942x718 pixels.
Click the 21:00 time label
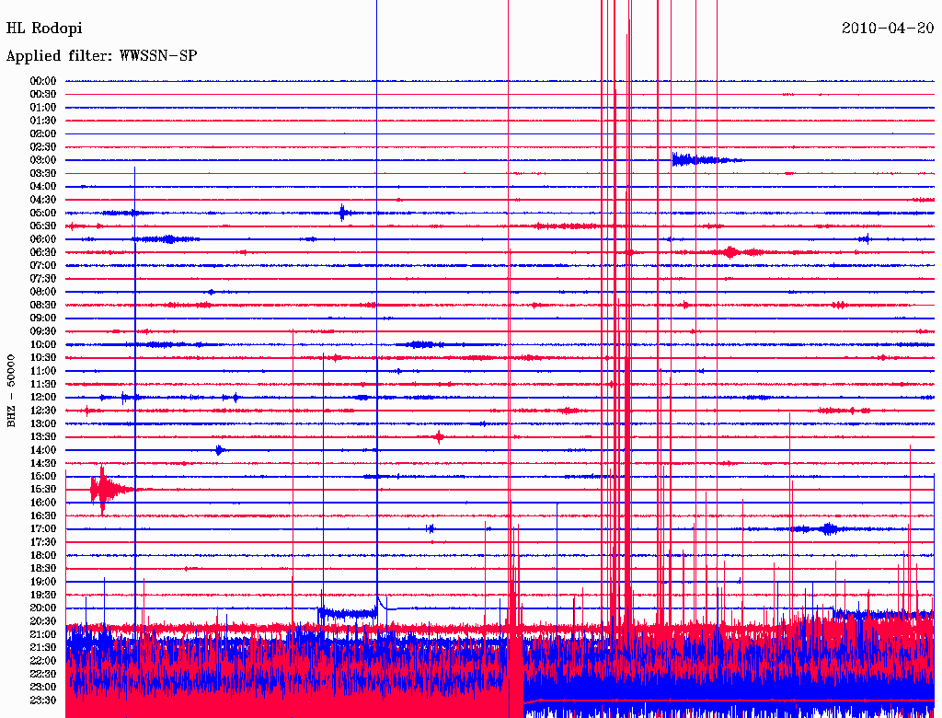coord(43,634)
